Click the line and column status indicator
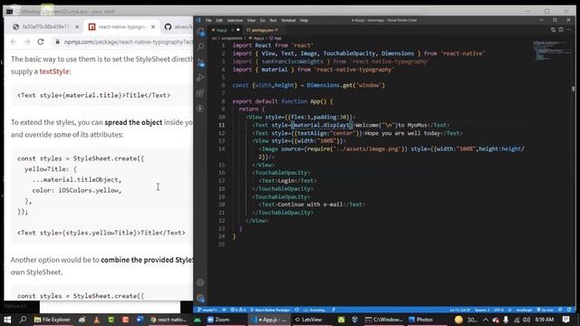580x326 pixels. coord(460,310)
